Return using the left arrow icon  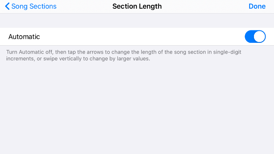7,6
